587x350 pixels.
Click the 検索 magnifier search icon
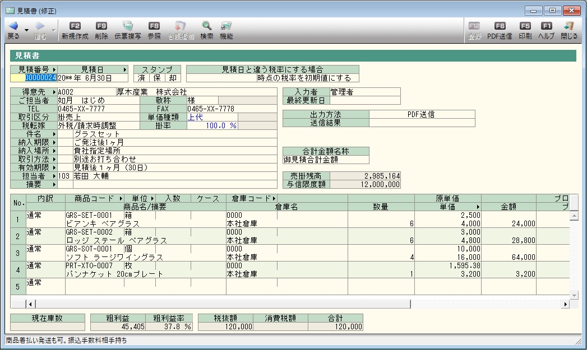point(207,26)
